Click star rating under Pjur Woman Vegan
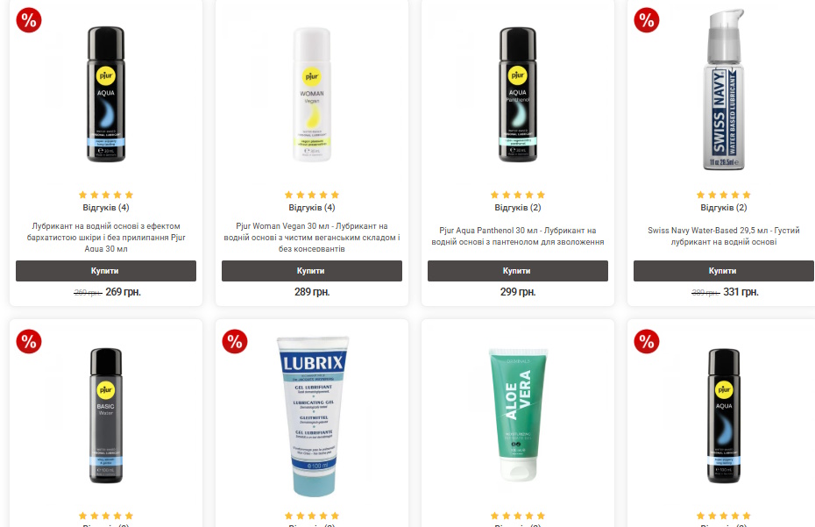The height and width of the screenshot is (527, 815). [312, 195]
